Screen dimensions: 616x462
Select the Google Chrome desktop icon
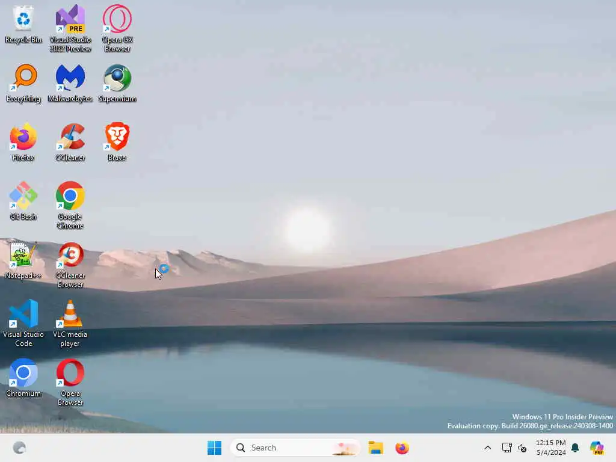click(x=70, y=205)
